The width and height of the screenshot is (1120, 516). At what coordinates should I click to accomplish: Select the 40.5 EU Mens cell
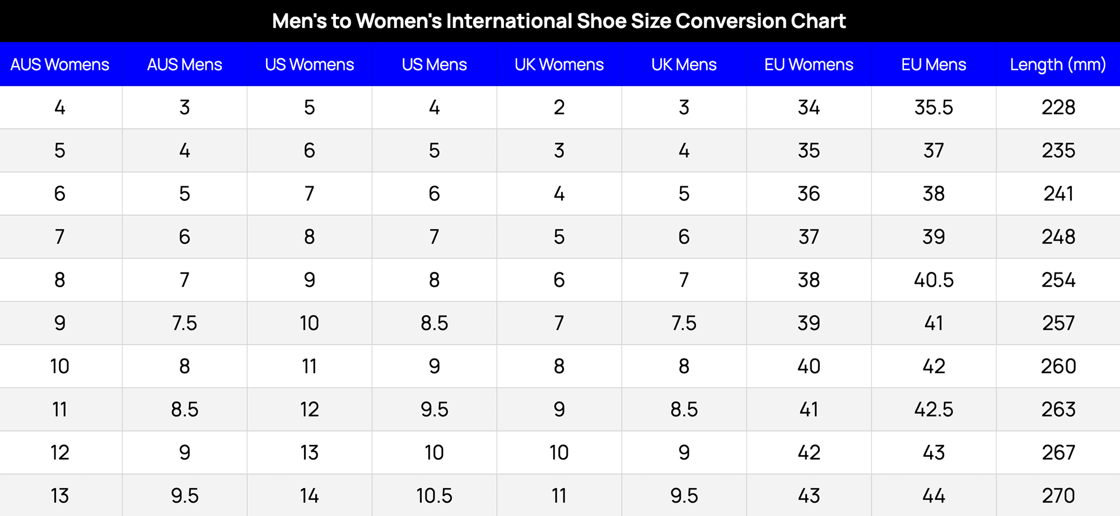point(934,280)
